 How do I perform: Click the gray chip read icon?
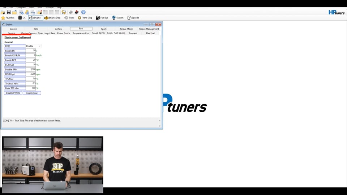[x=71, y=12]
